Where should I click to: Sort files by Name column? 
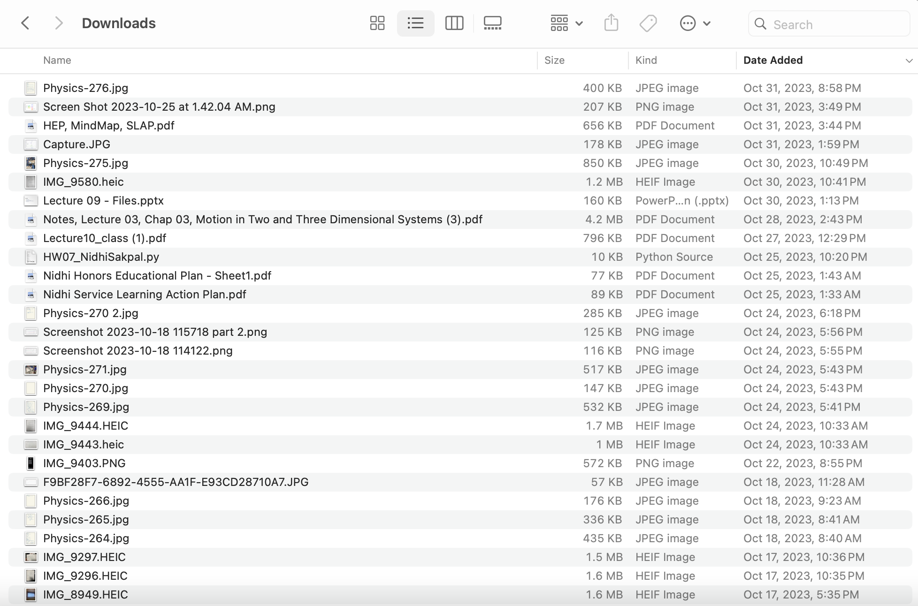tap(57, 61)
